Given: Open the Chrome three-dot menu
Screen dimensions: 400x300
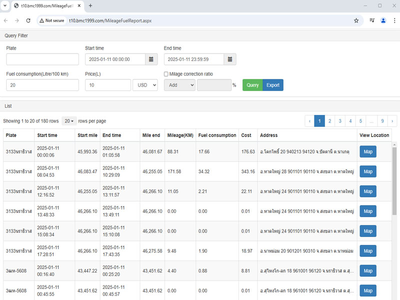Looking at the screenshot, I should (394, 20).
